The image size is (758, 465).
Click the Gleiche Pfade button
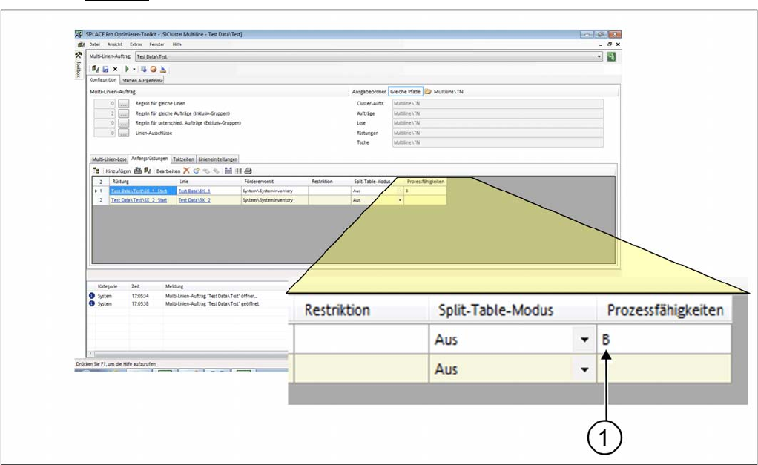point(405,91)
